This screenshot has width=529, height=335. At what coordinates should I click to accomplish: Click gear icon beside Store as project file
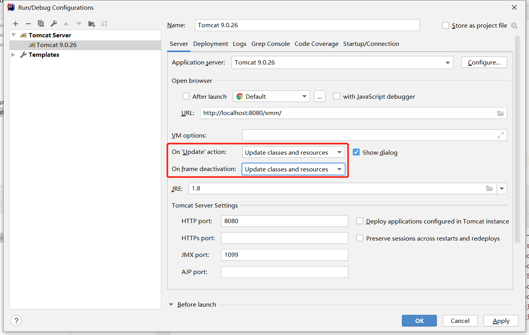tap(514, 26)
